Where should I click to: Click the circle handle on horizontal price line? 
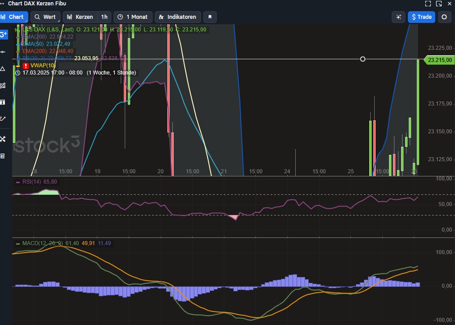coord(363,59)
